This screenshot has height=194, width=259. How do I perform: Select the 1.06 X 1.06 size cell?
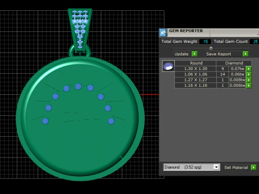point(195,74)
